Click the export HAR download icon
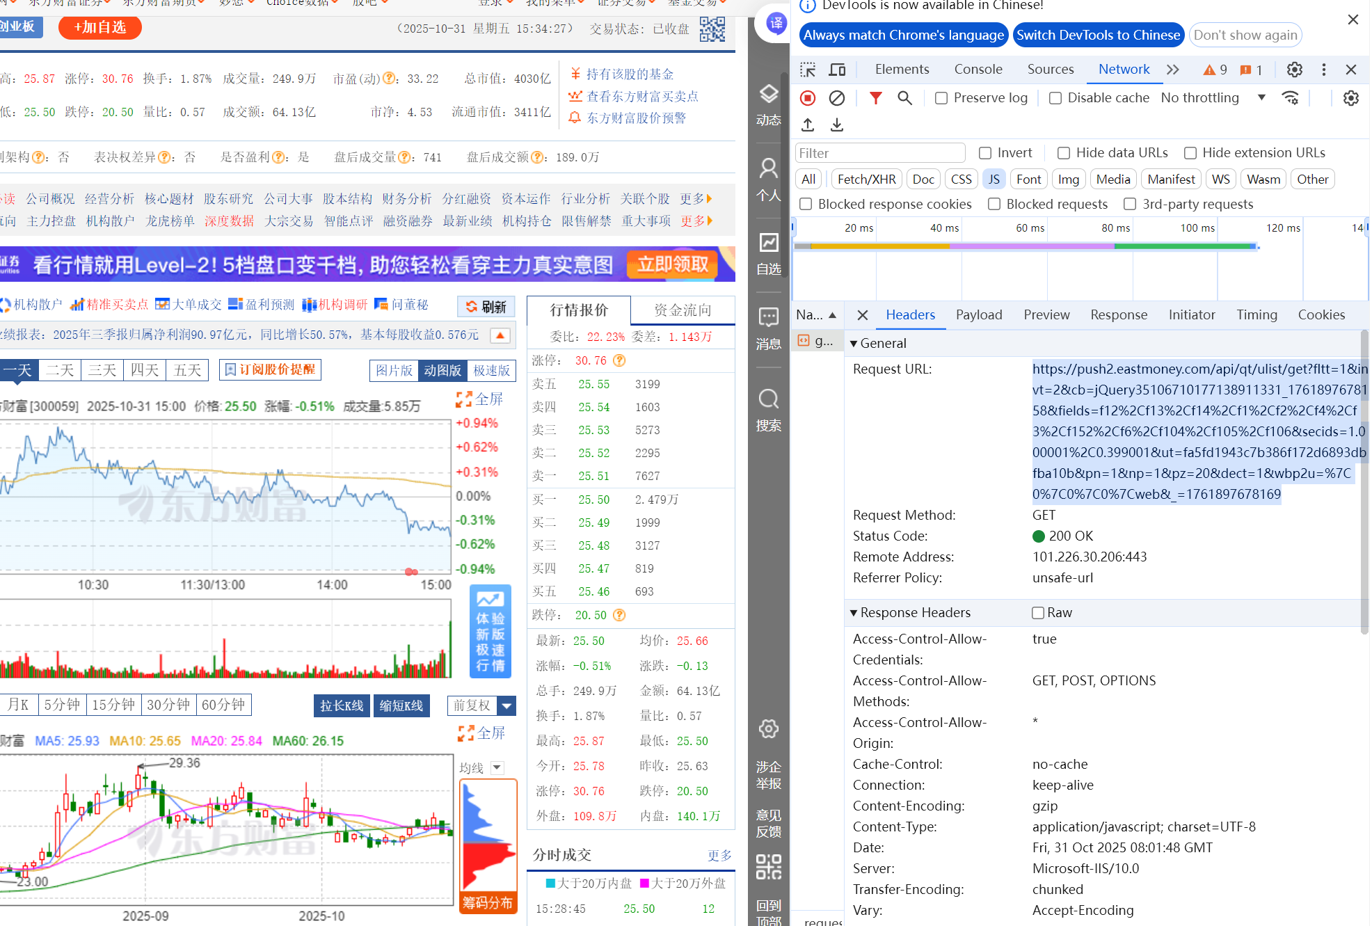This screenshot has width=1372, height=926. pyautogui.click(x=837, y=125)
